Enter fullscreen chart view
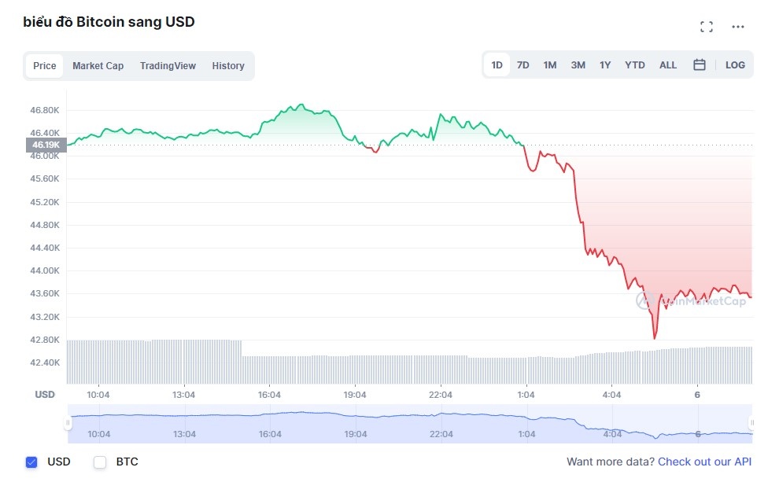This screenshot has width=768, height=493. [x=706, y=25]
